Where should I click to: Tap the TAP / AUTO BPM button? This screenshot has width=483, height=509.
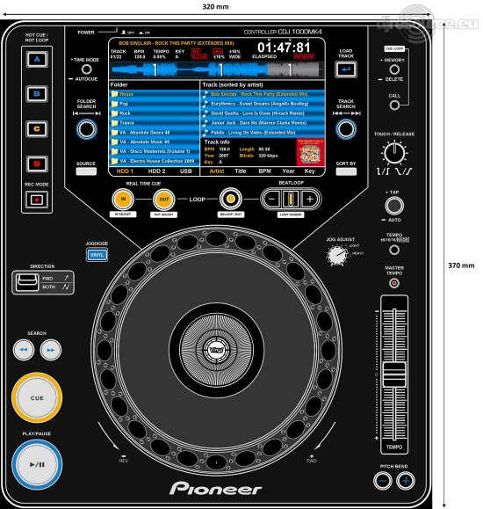tap(394, 206)
